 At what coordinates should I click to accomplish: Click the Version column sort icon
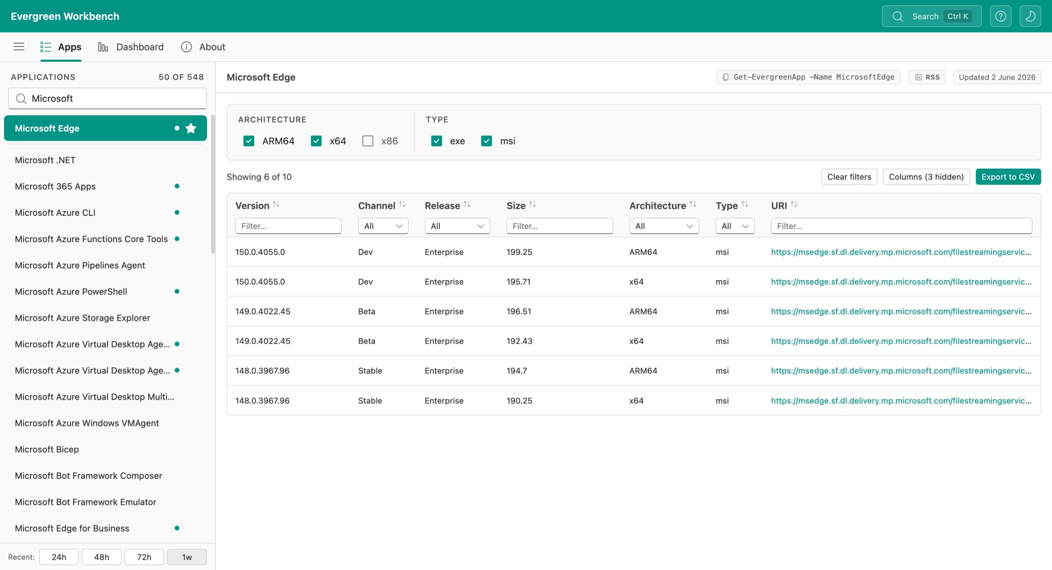click(x=276, y=204)
